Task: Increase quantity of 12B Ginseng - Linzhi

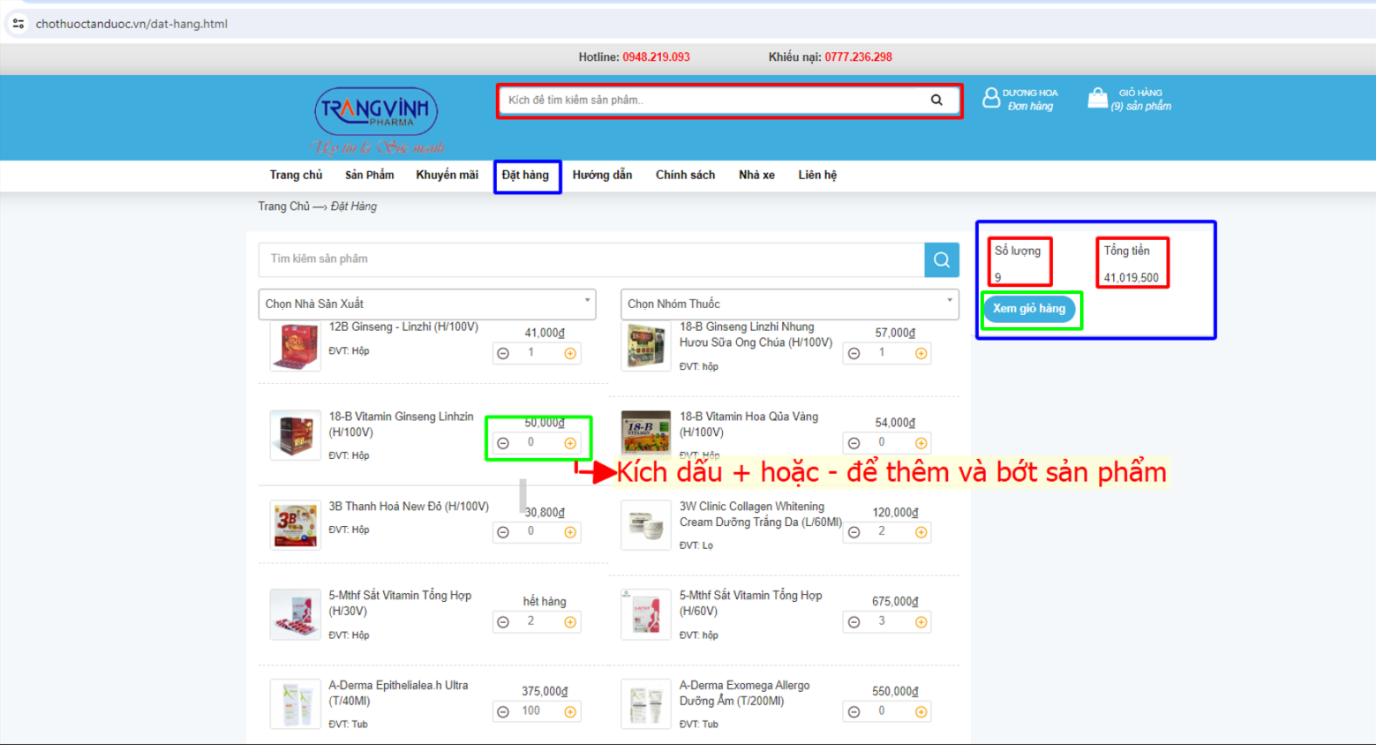Action: pos(570,353)
